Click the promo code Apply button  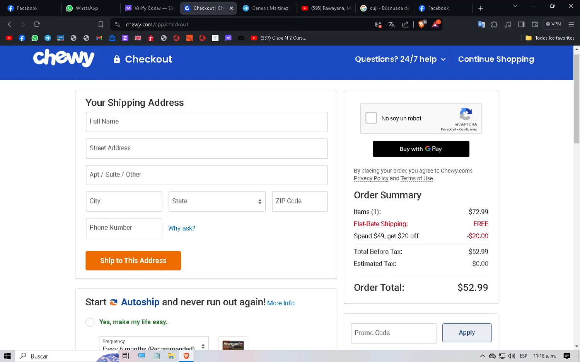467,333
